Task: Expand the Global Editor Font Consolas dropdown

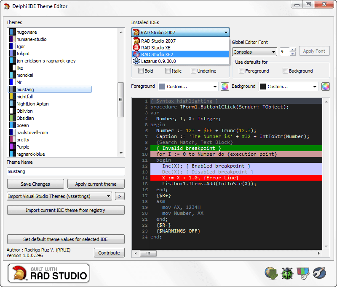Action: click(273, 52)
